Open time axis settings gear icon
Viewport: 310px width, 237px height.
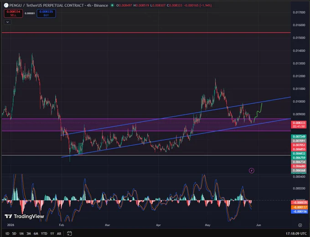(300, 225)
